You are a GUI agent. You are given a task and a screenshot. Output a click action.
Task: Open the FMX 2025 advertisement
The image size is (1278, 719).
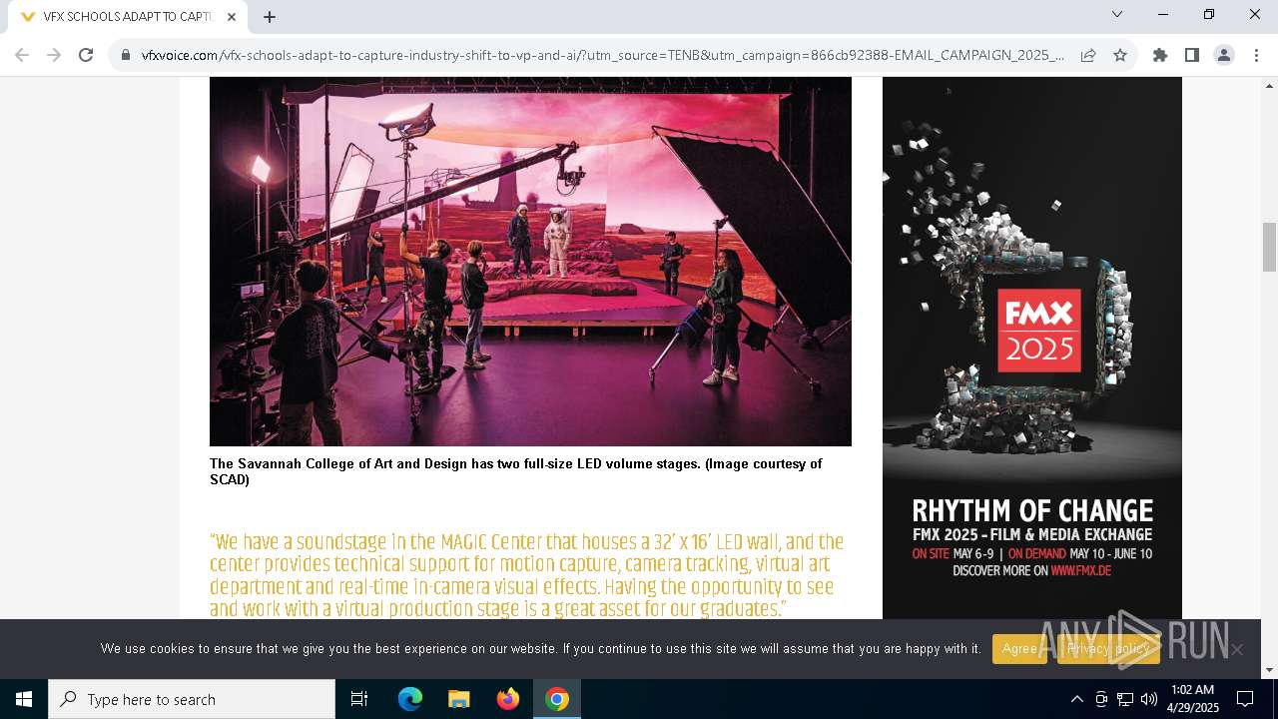pos(1032,348)
